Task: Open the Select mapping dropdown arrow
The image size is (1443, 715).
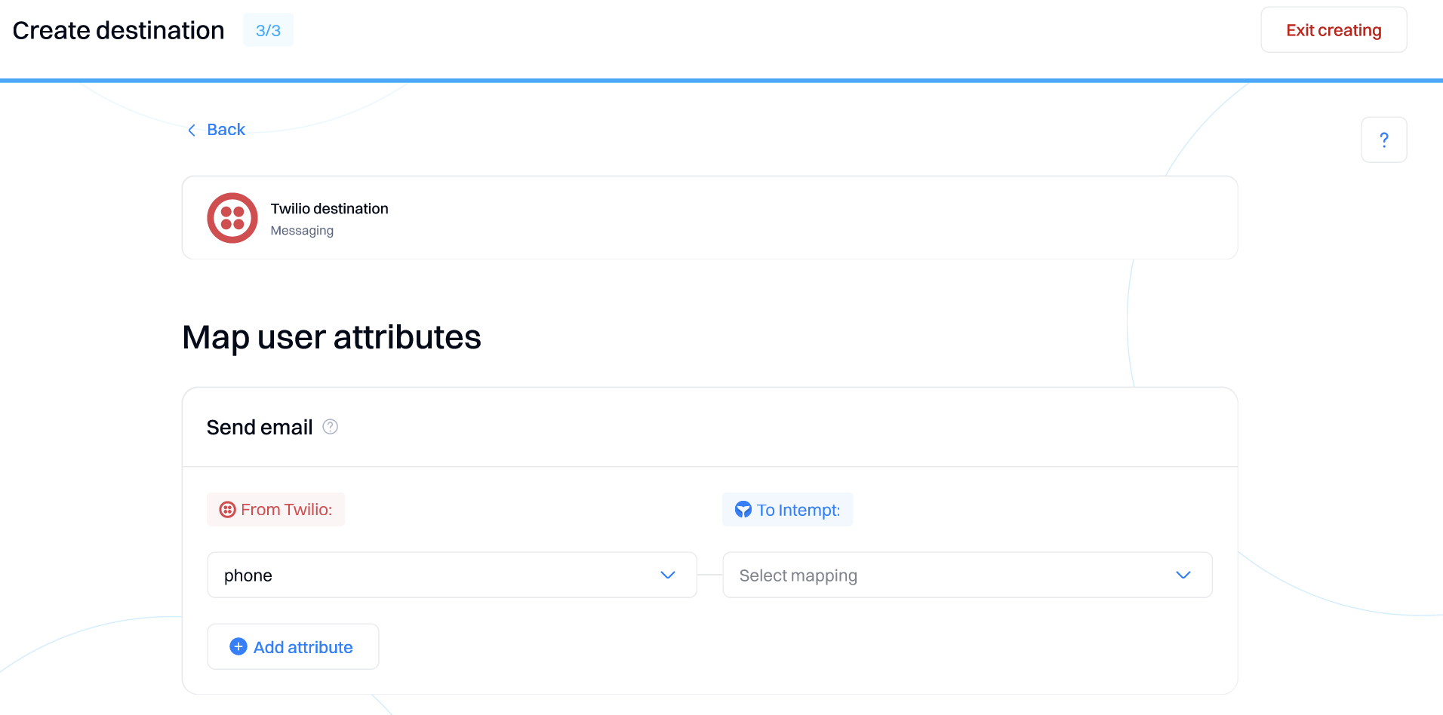Action: pos(1183,575)
